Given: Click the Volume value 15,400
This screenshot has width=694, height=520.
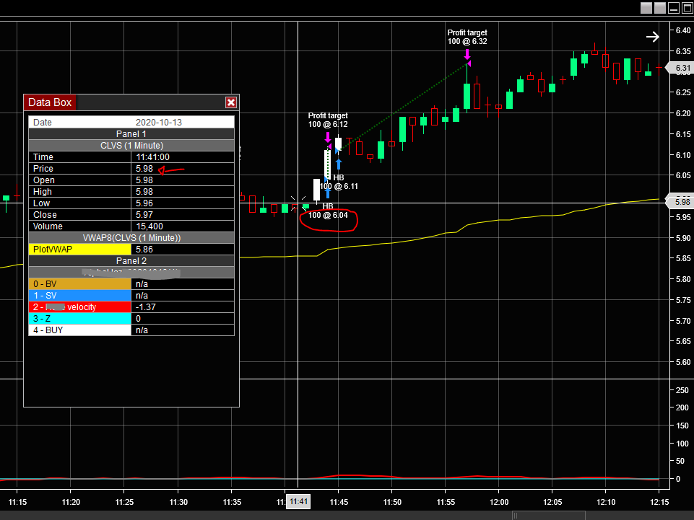Looking at the screenshot, I should click(149, 226).
